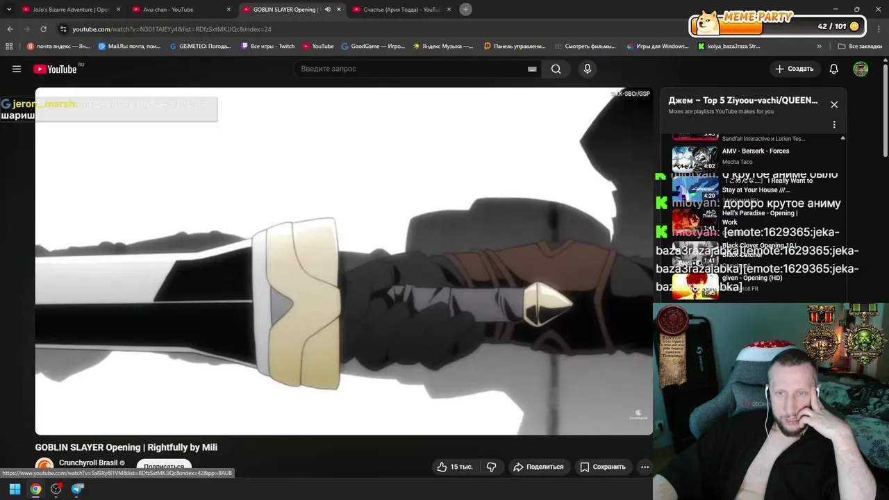Screen dimensions: 889x500
Task: Open the Mail.Ru bookmark
Action: [x=130, y=47]
